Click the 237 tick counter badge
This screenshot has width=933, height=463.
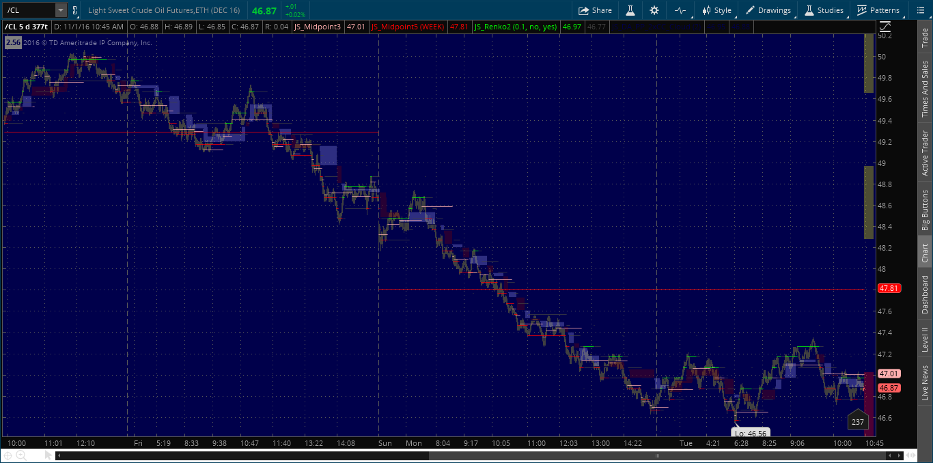858,421
